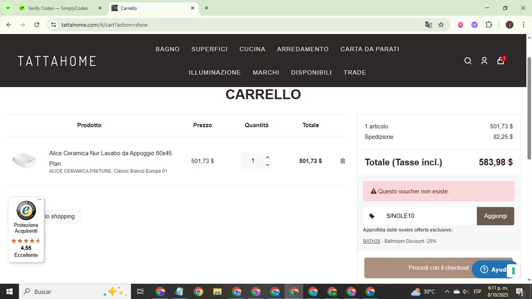Click the washbasin product thumbnail
The width and height of the screenshot is (532, 299).
pyautogui.click(x=24, y=160)
